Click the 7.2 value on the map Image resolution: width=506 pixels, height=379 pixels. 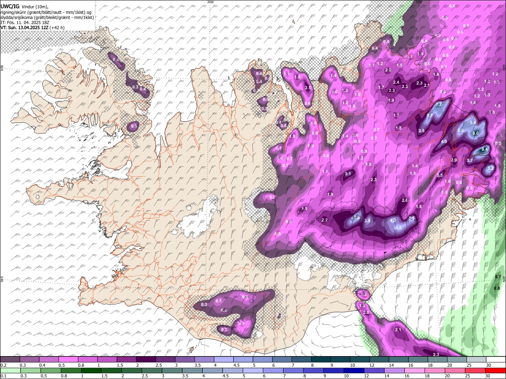439,105
